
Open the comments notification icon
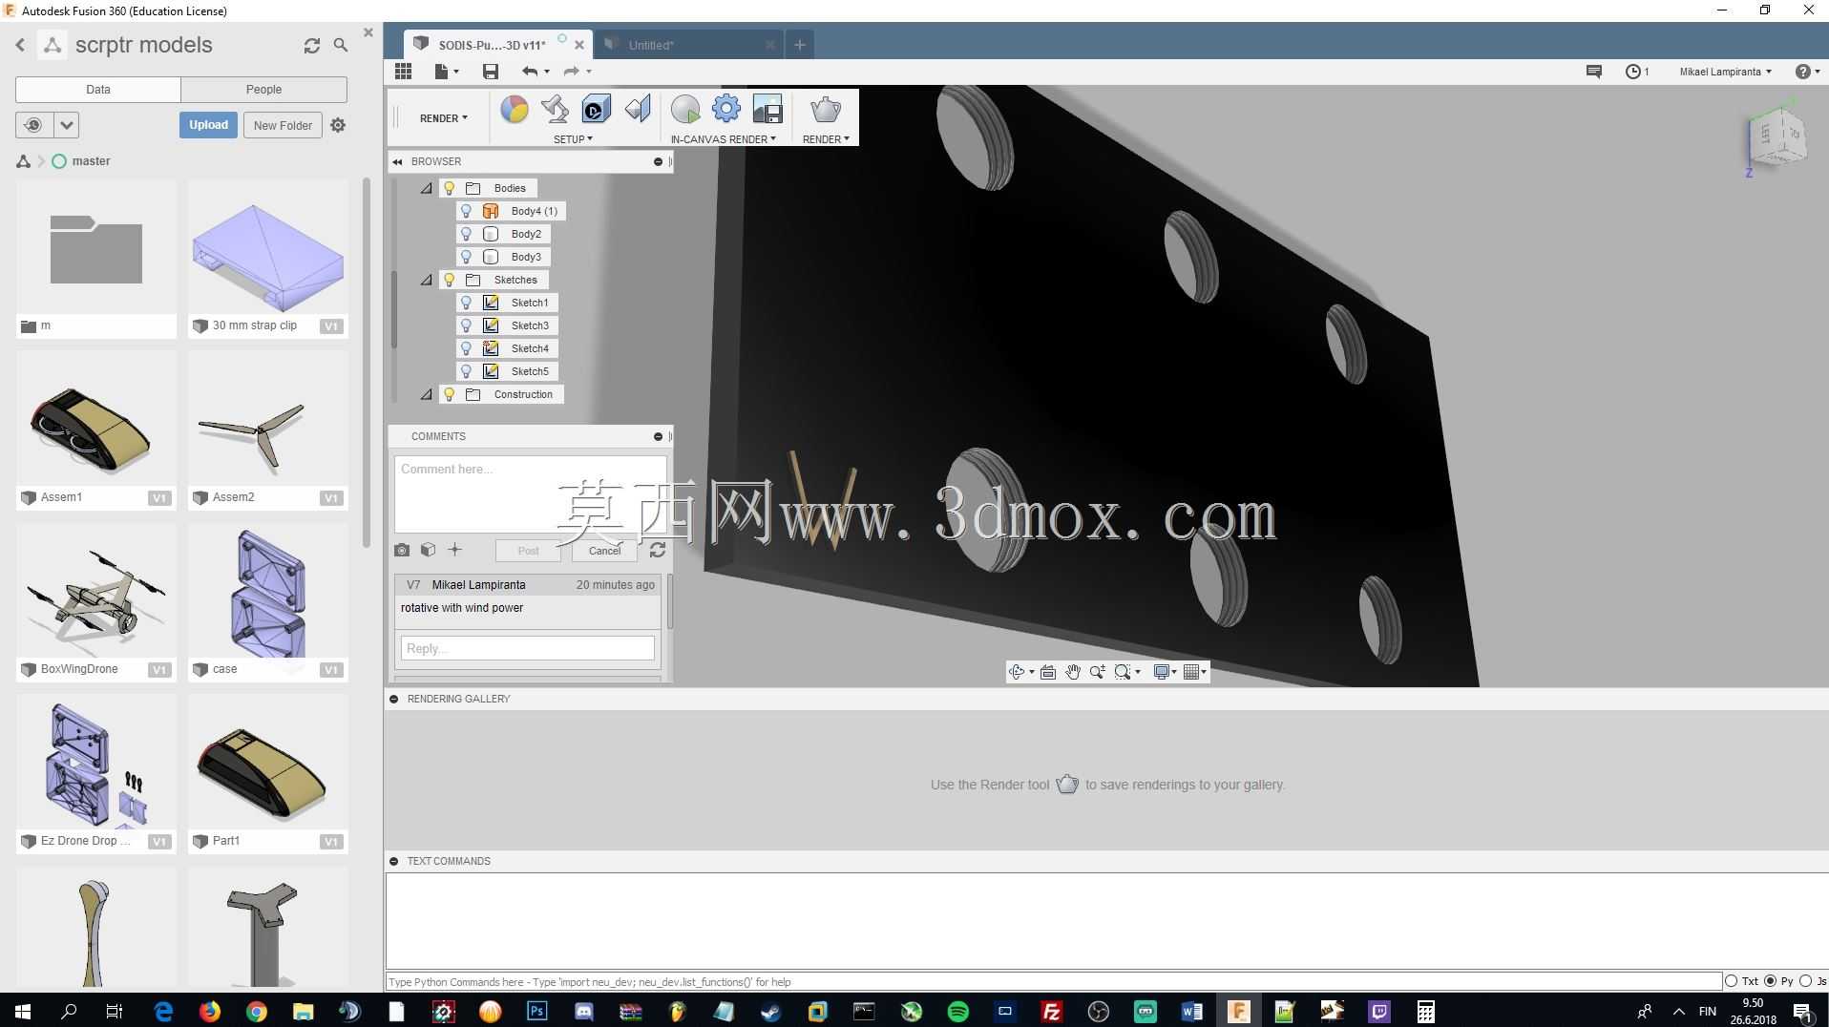1593,72
